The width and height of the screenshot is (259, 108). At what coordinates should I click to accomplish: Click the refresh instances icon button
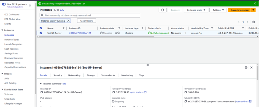tap(163, 10)
